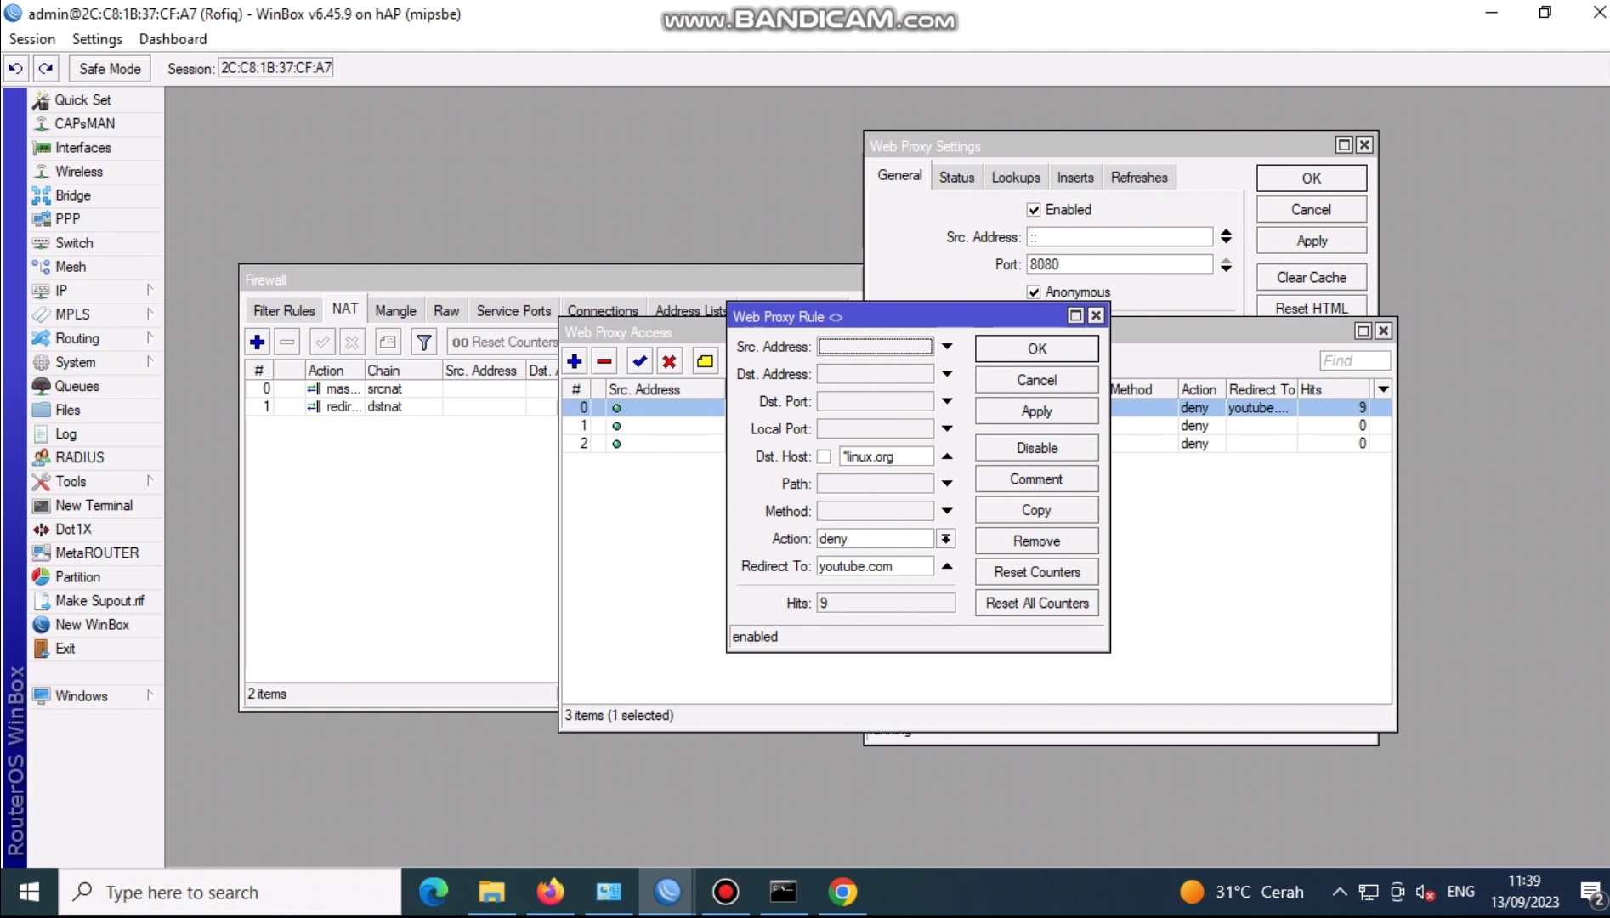The image size is (1610, 918).
Task: Click the Redo arrow in WinBox toolbar
Action: point(46,68)
